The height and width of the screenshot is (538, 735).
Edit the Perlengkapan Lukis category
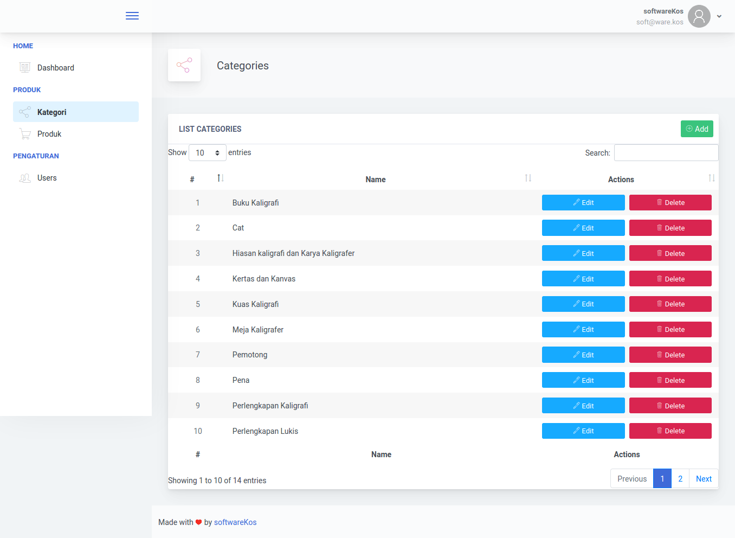point(583,431)
